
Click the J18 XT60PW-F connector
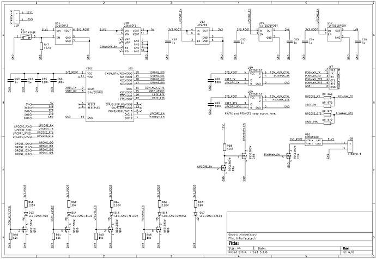point(349,147)
